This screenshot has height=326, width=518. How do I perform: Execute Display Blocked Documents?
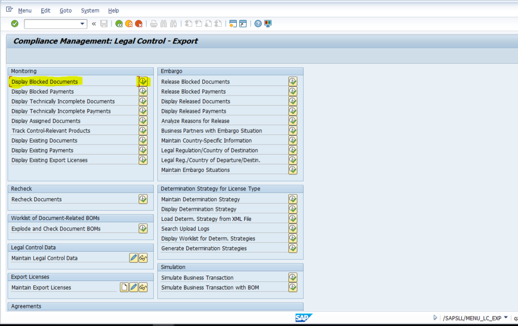(x=143, y=81)
